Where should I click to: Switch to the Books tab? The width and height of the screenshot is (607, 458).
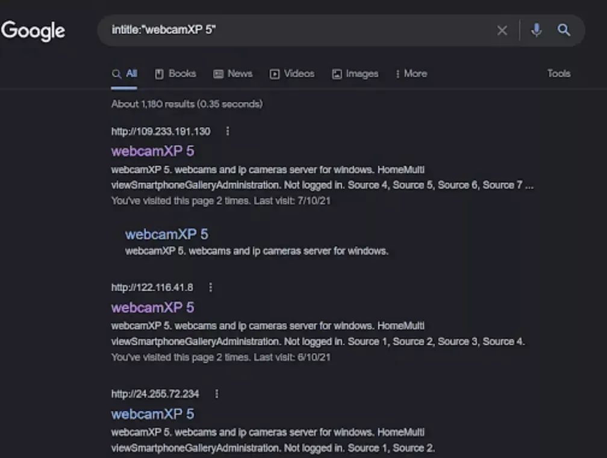point(176,73)
